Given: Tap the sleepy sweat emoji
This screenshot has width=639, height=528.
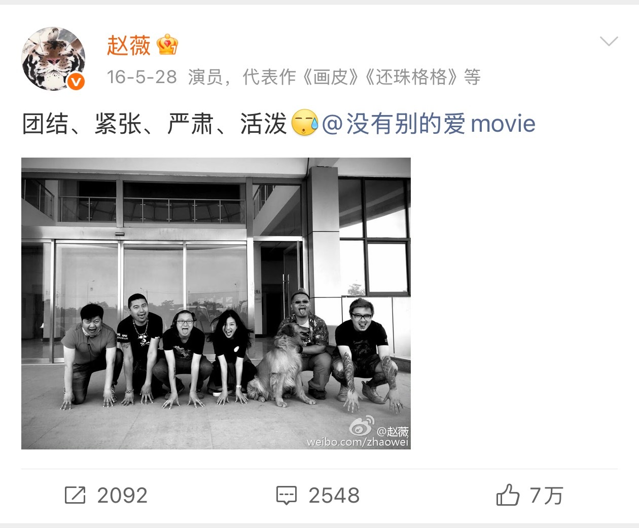Looking at the screenshot, I should click(x=305, y=123).
